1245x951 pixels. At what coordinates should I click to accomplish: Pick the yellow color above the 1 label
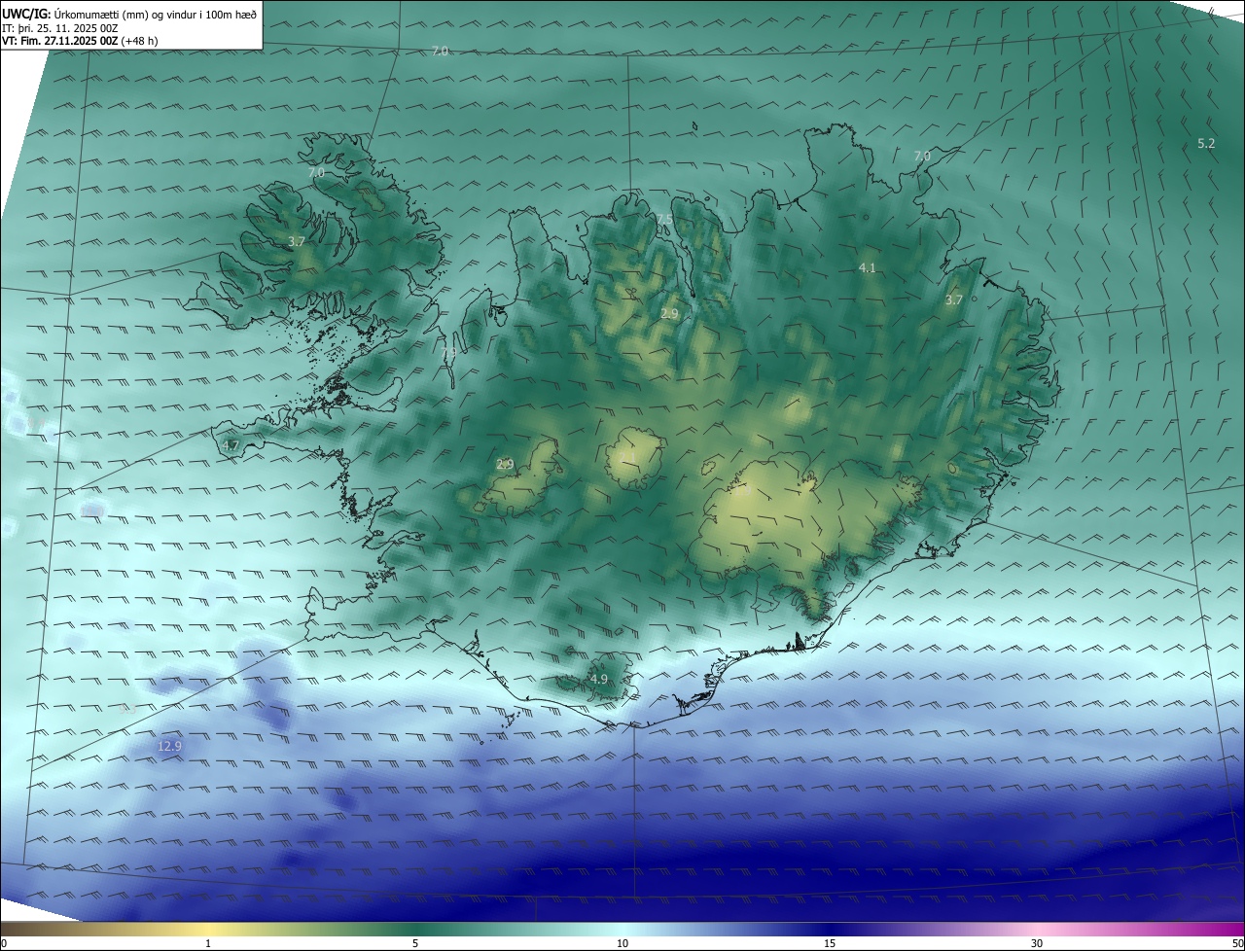(209, 929)
